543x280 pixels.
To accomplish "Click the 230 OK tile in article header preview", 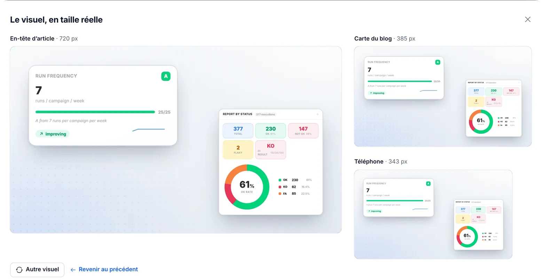I will coord(270,131).
